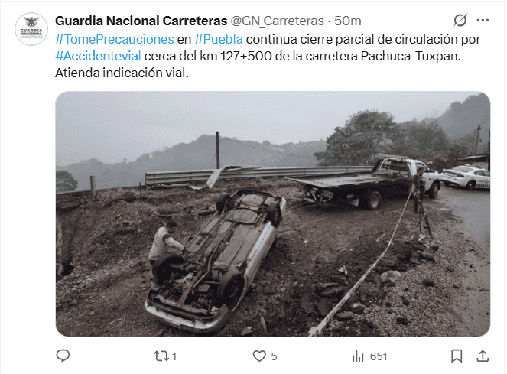Open the Grok explain icon beside the timestamp

(460, 21)
